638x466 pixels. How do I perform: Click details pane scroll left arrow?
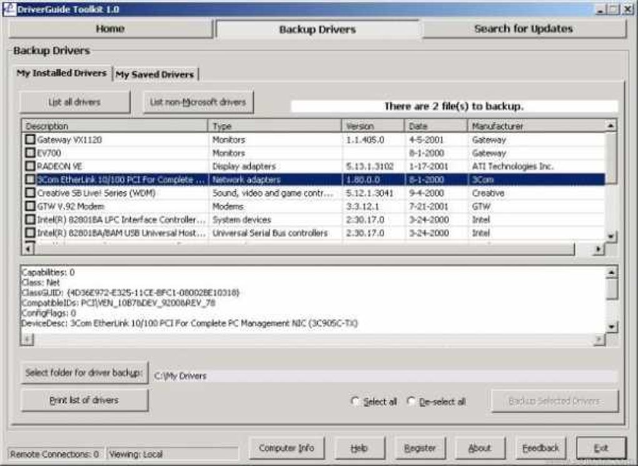pos(27,339)
